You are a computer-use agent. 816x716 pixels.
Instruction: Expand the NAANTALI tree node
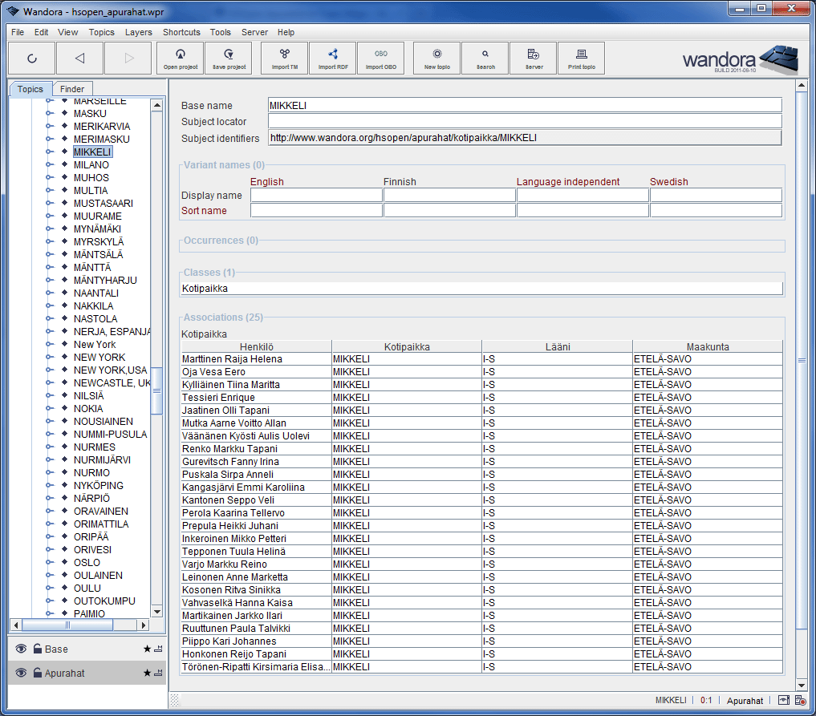49,293
